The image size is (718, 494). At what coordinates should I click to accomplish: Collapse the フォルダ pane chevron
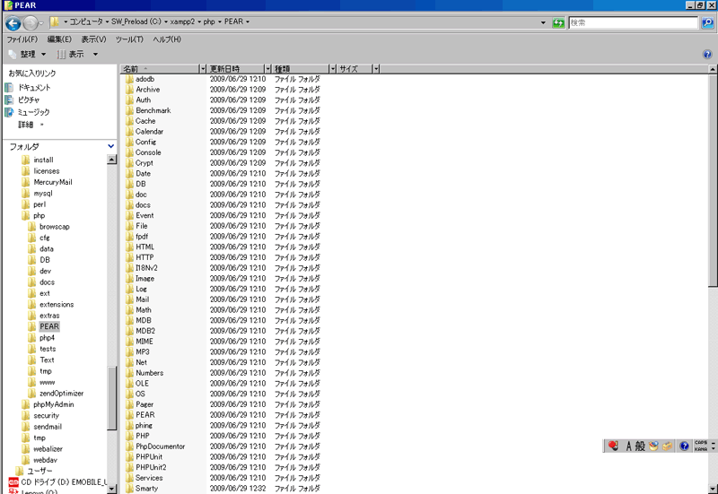tap(111, 146)
